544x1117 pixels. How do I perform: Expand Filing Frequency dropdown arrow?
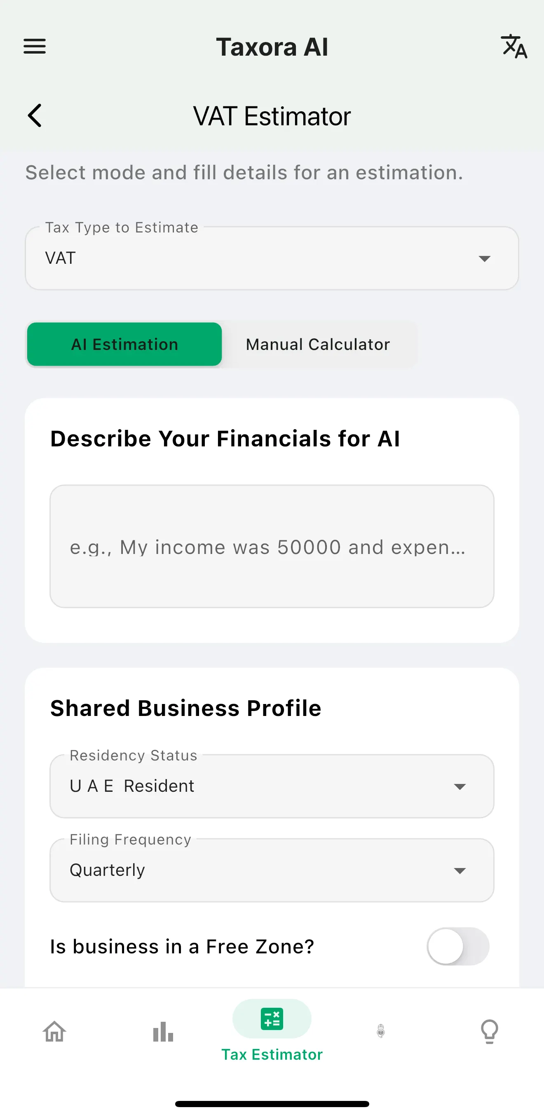[460, 871]
